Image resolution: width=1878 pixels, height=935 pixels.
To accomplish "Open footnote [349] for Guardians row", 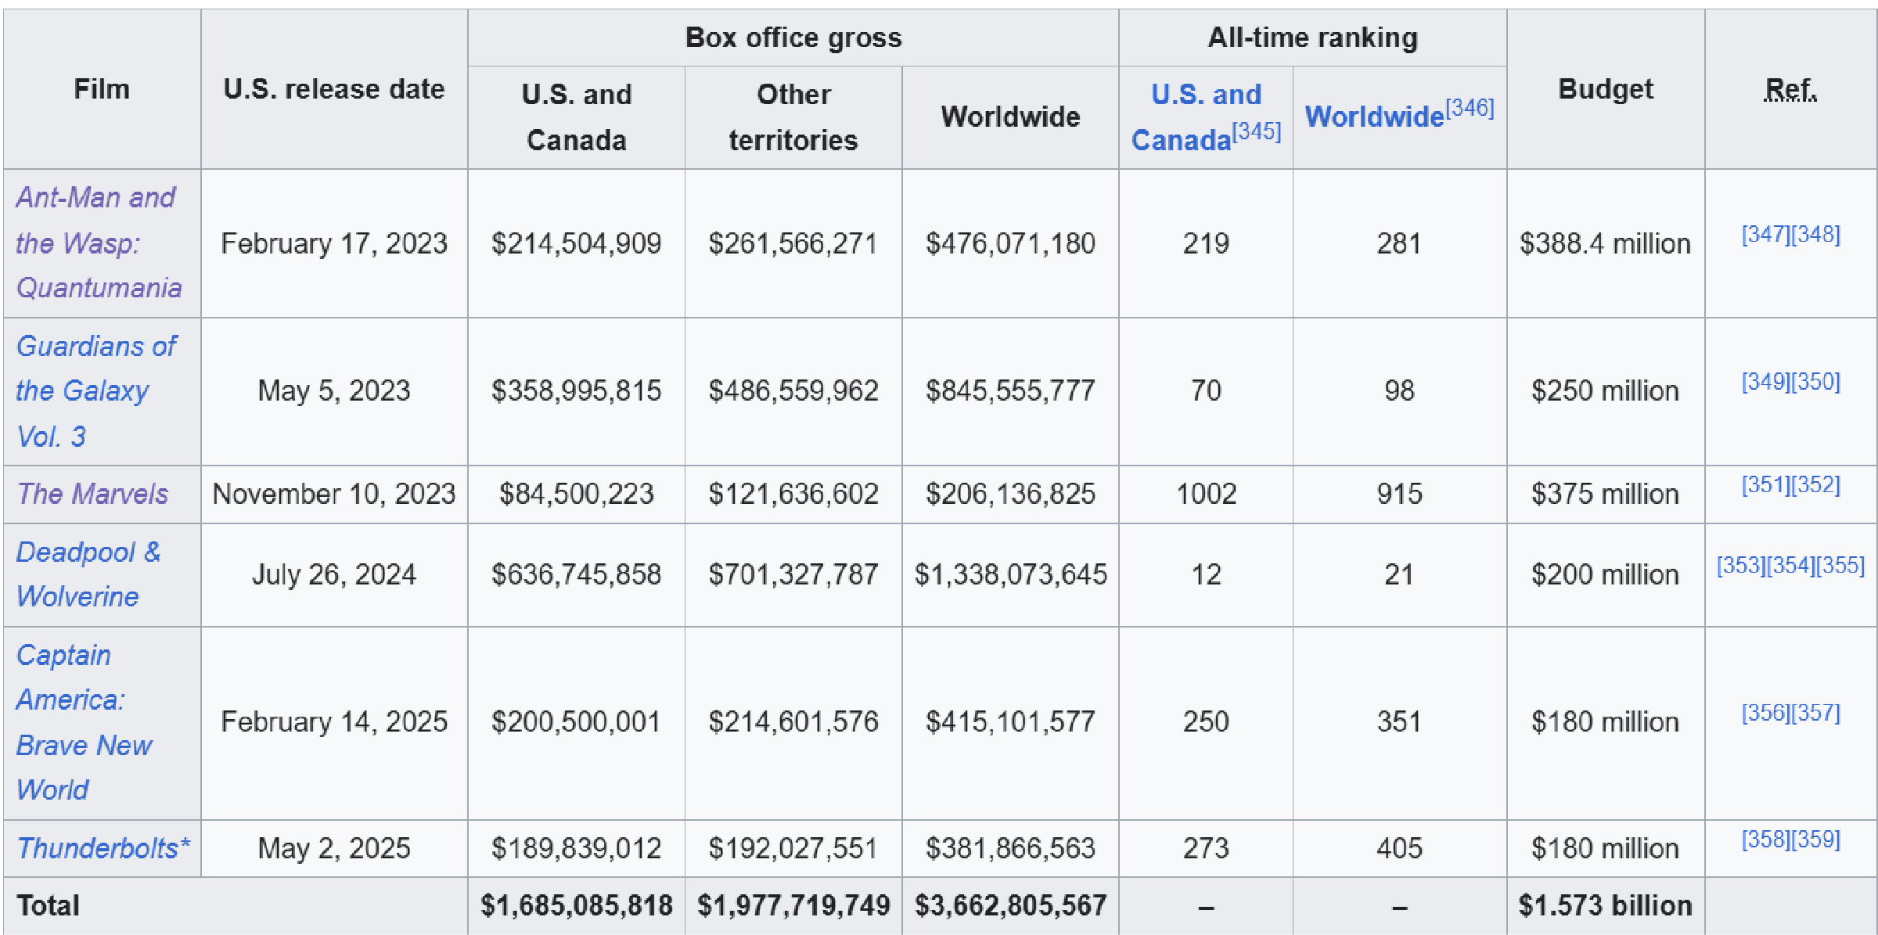I will point(1766,382).
